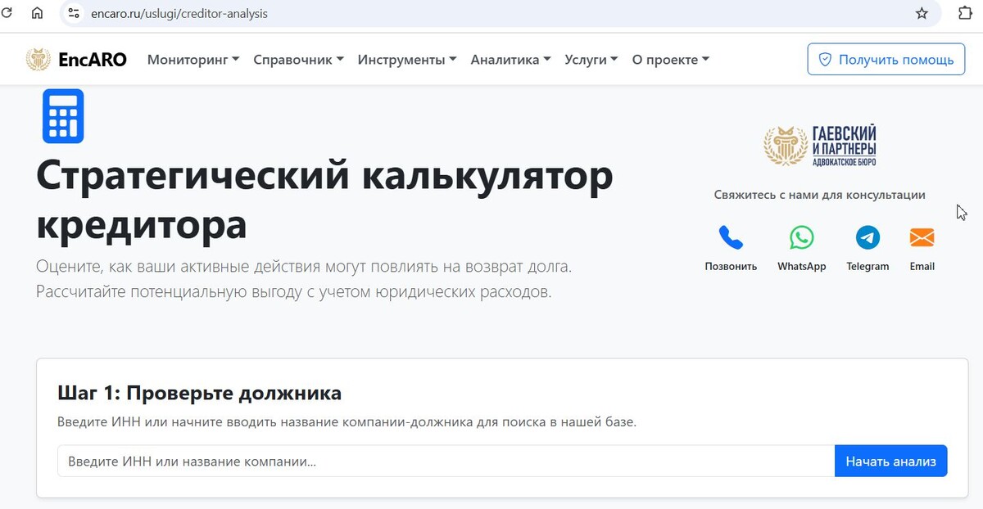983x509 pixels.
Task: Expand the Инструменты dropdown
Action: pyautogui.click(x=405, y=59)
